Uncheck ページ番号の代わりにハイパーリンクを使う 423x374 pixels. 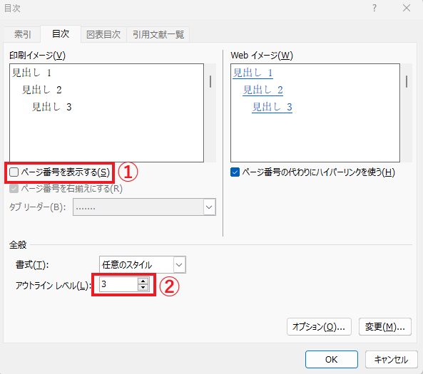tap(235, 172)
